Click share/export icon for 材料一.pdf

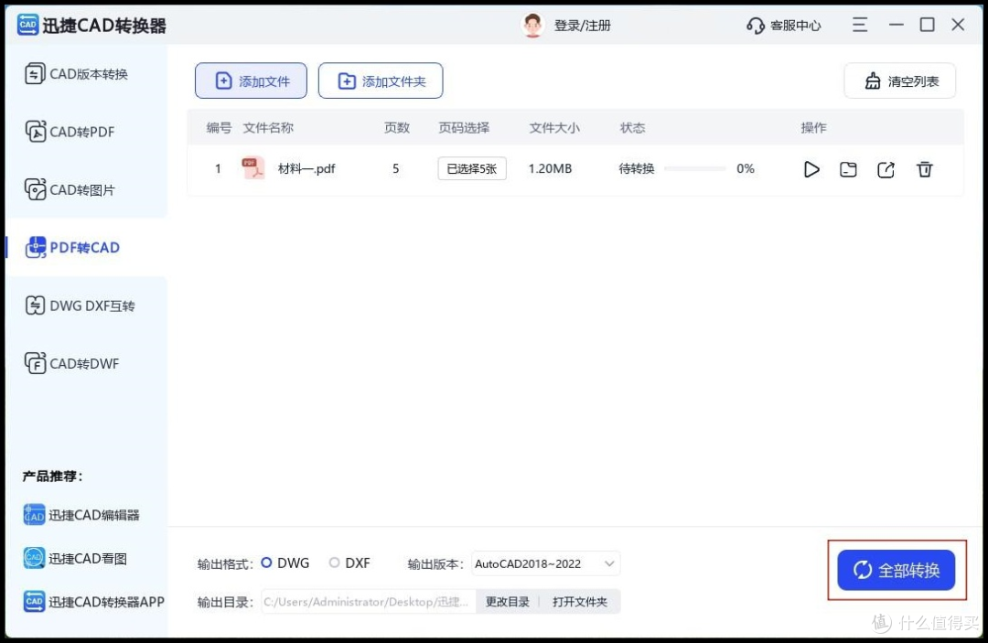[x=886, y=169]
